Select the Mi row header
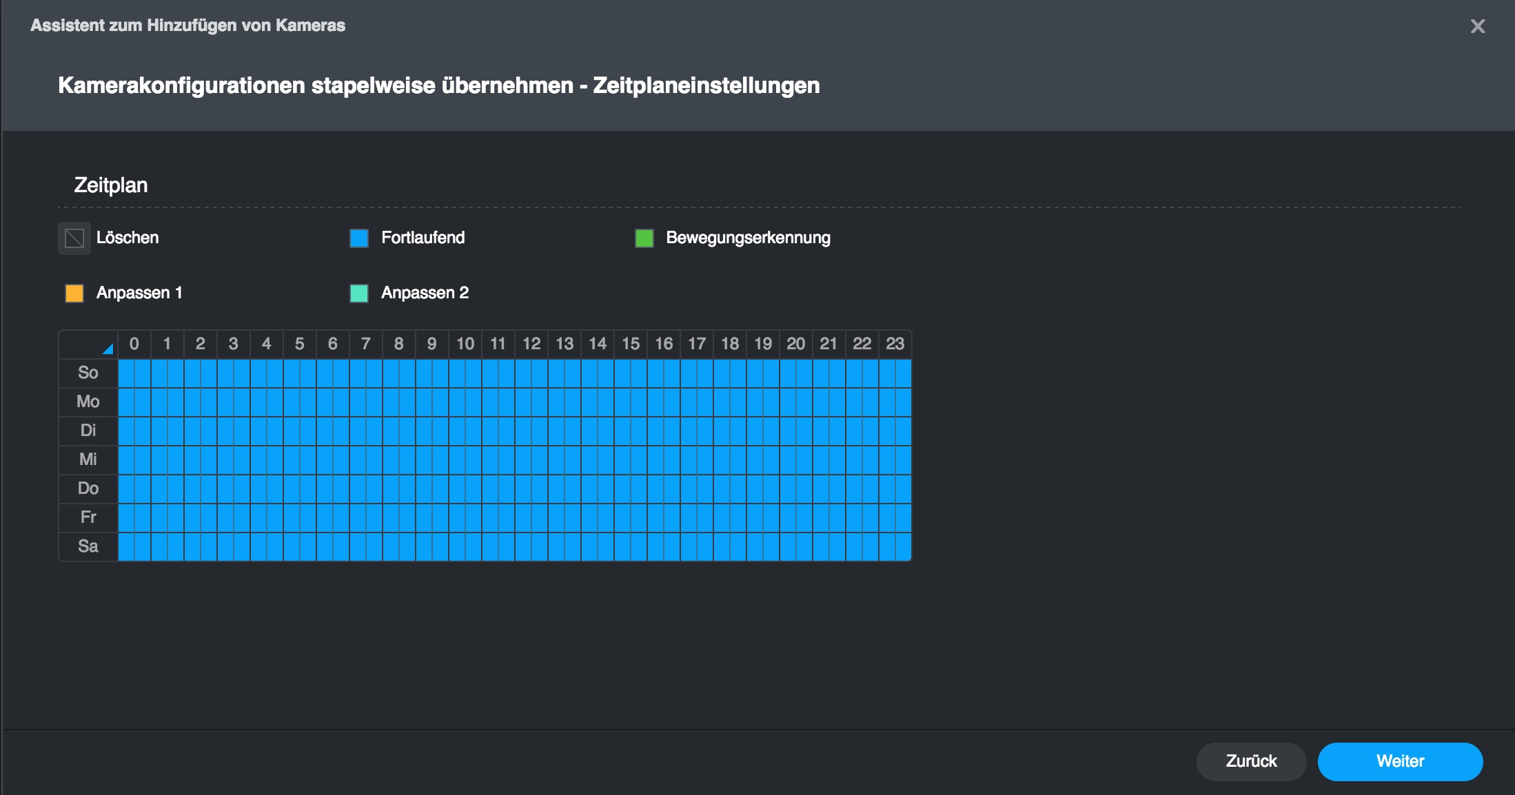Image resolution: width=1515 pixels, height=795 pixels. (88, 460)
